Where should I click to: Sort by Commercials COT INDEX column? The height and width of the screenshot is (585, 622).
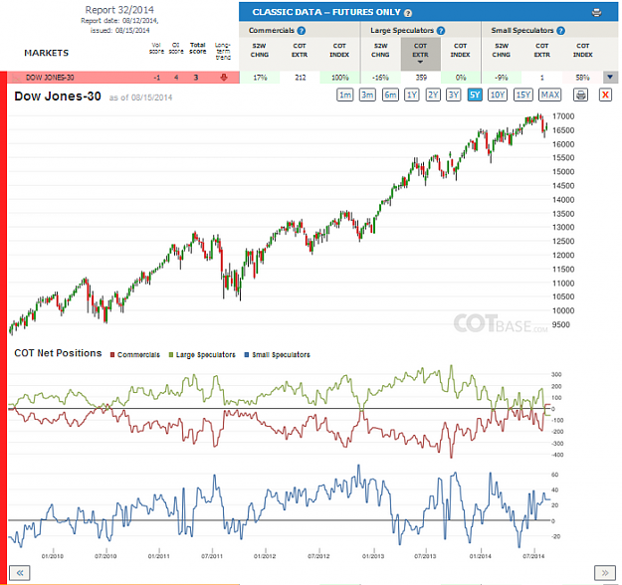[339, 51]
